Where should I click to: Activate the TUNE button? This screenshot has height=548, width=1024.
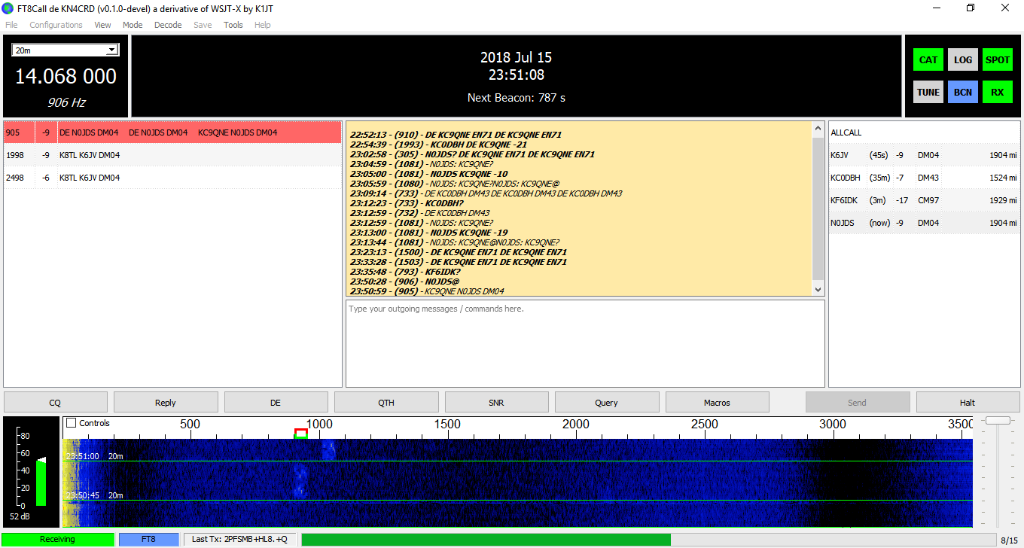(928, 92)
